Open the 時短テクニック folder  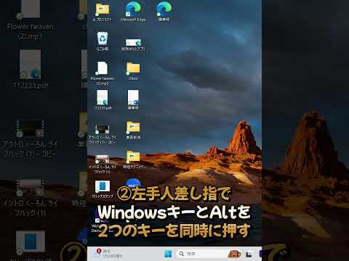click(133, 159)
